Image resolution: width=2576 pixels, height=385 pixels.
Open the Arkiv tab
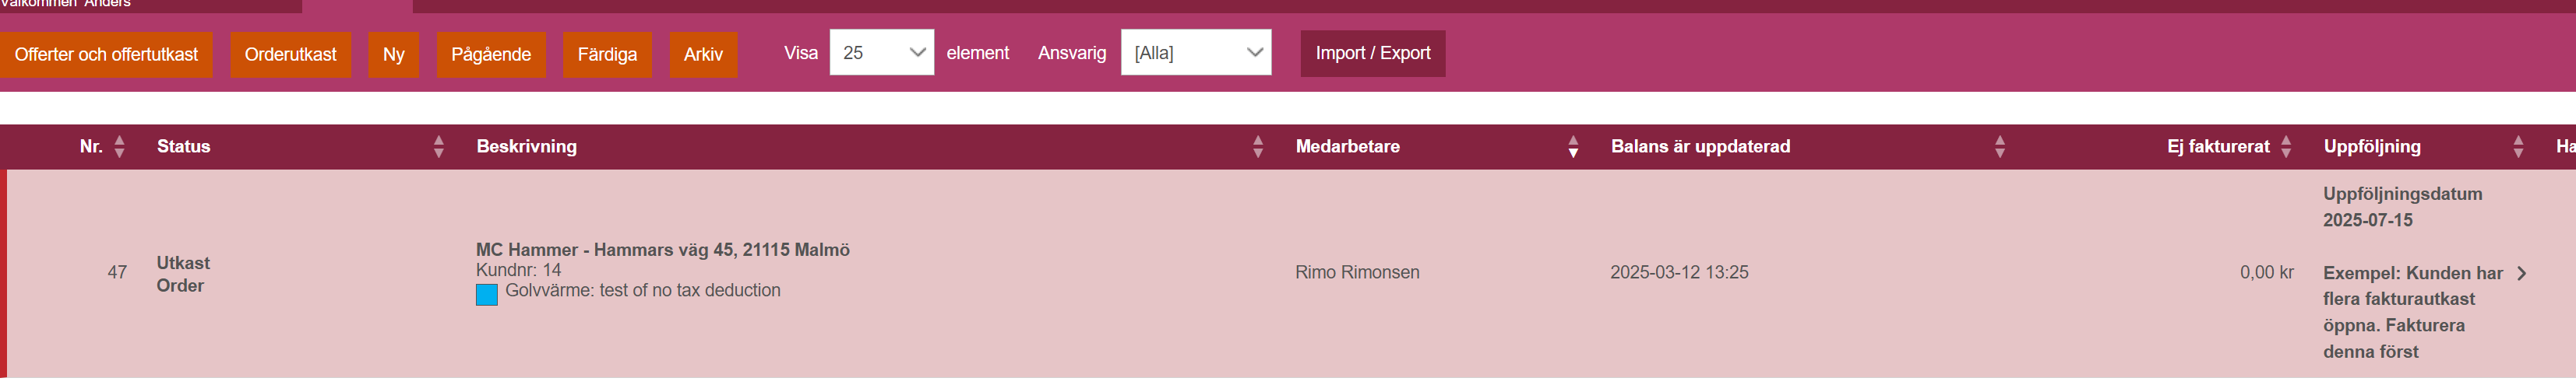[703, 54]
